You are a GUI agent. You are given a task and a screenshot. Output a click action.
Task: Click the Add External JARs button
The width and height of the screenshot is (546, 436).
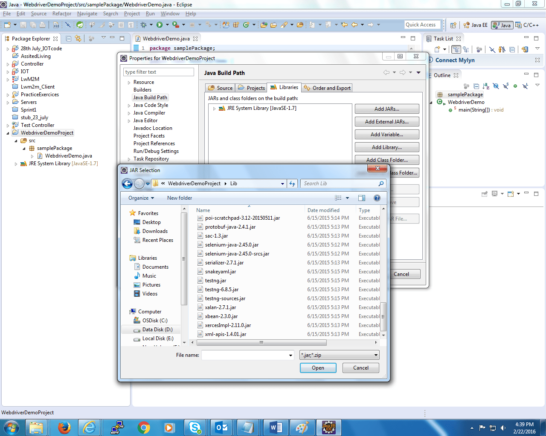tap(386, 122)
